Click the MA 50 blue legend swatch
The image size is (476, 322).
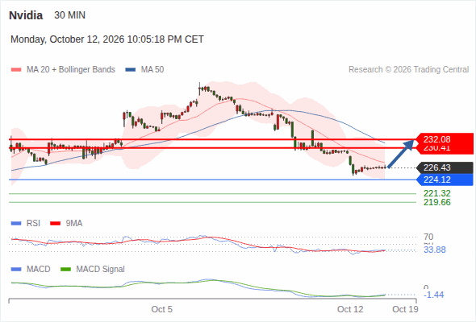click(131, 70)
